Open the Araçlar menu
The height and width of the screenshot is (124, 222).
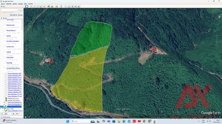[21, 4]
